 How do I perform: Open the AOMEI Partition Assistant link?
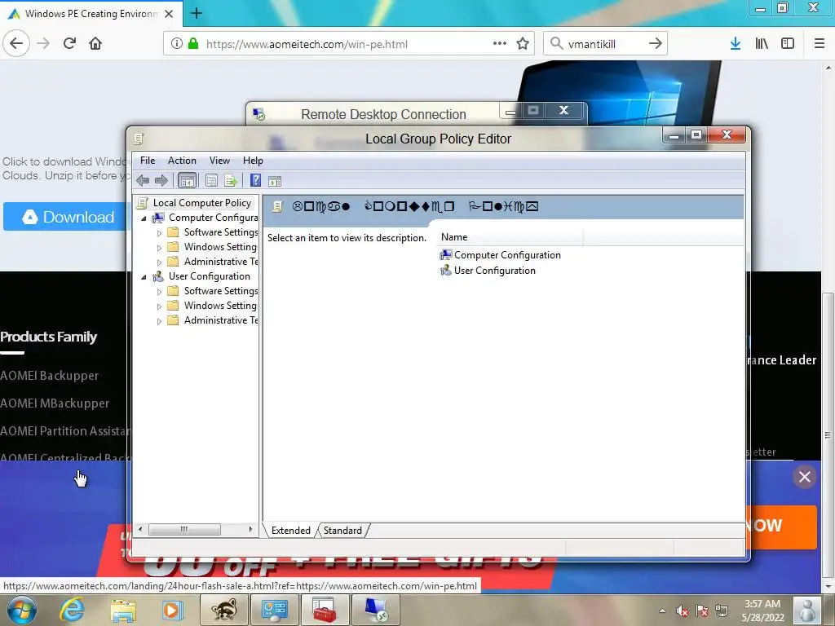(64, 430)
